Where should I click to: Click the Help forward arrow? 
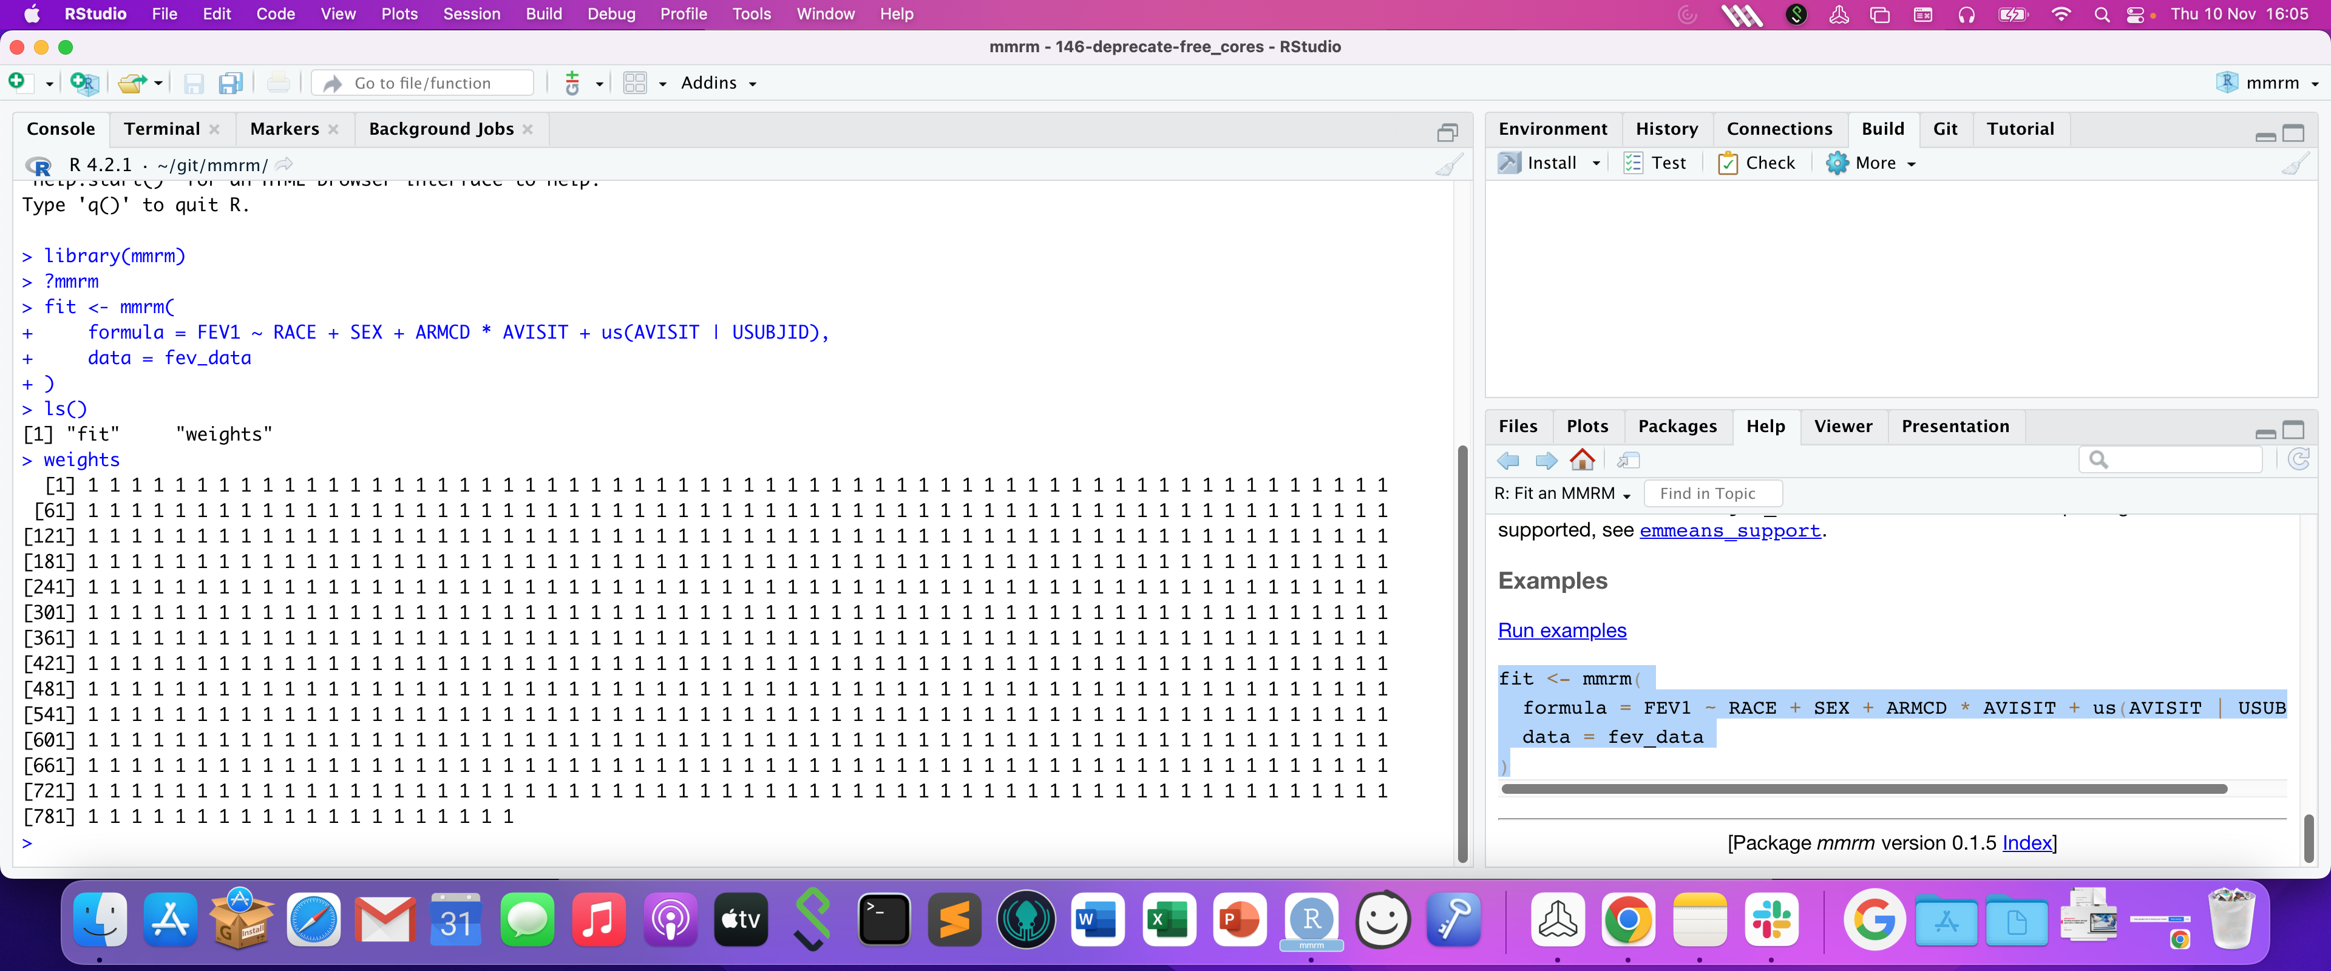point(1546,461)
